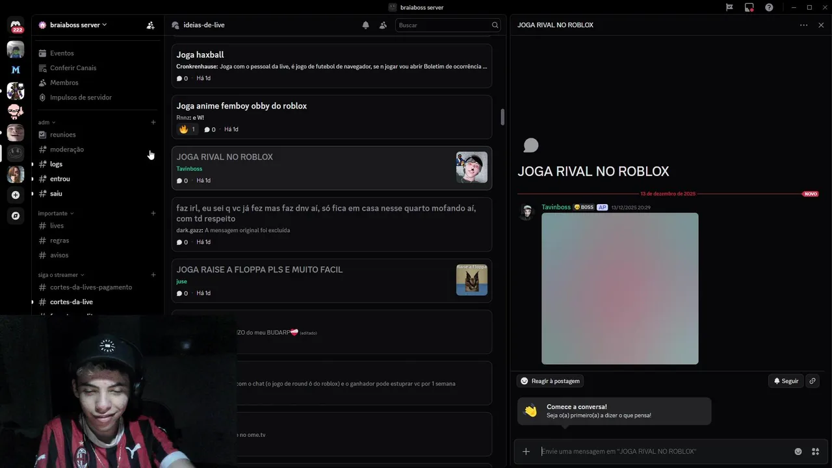Open the faz irl post card
832x468 pixels.
[331, 224]
